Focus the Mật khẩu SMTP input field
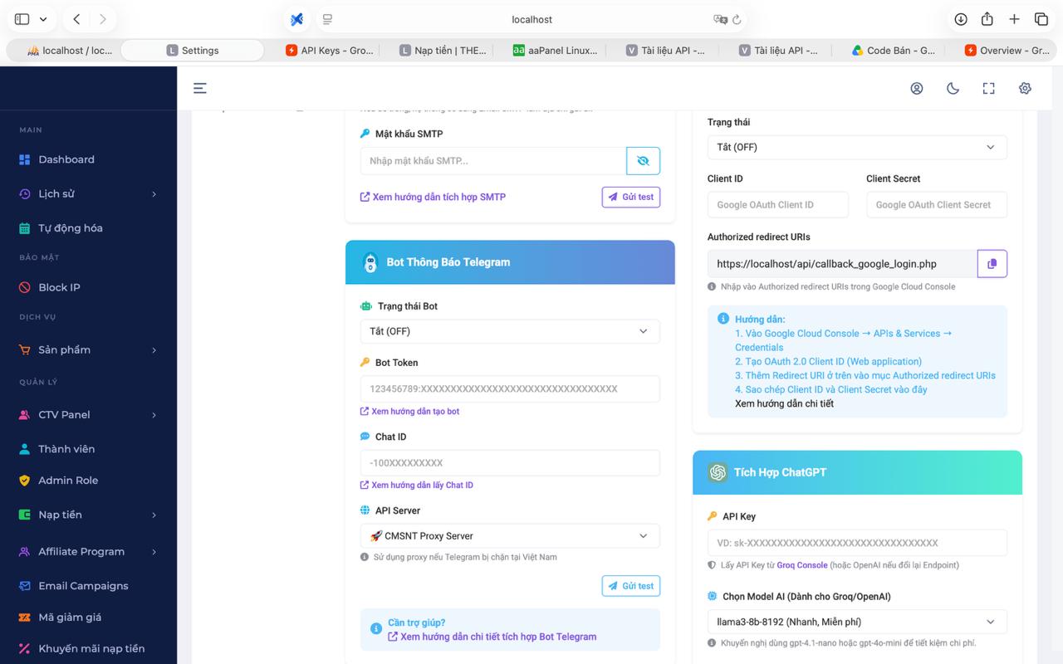This screenshot has height=664, width=1063. tap(493, 161)
